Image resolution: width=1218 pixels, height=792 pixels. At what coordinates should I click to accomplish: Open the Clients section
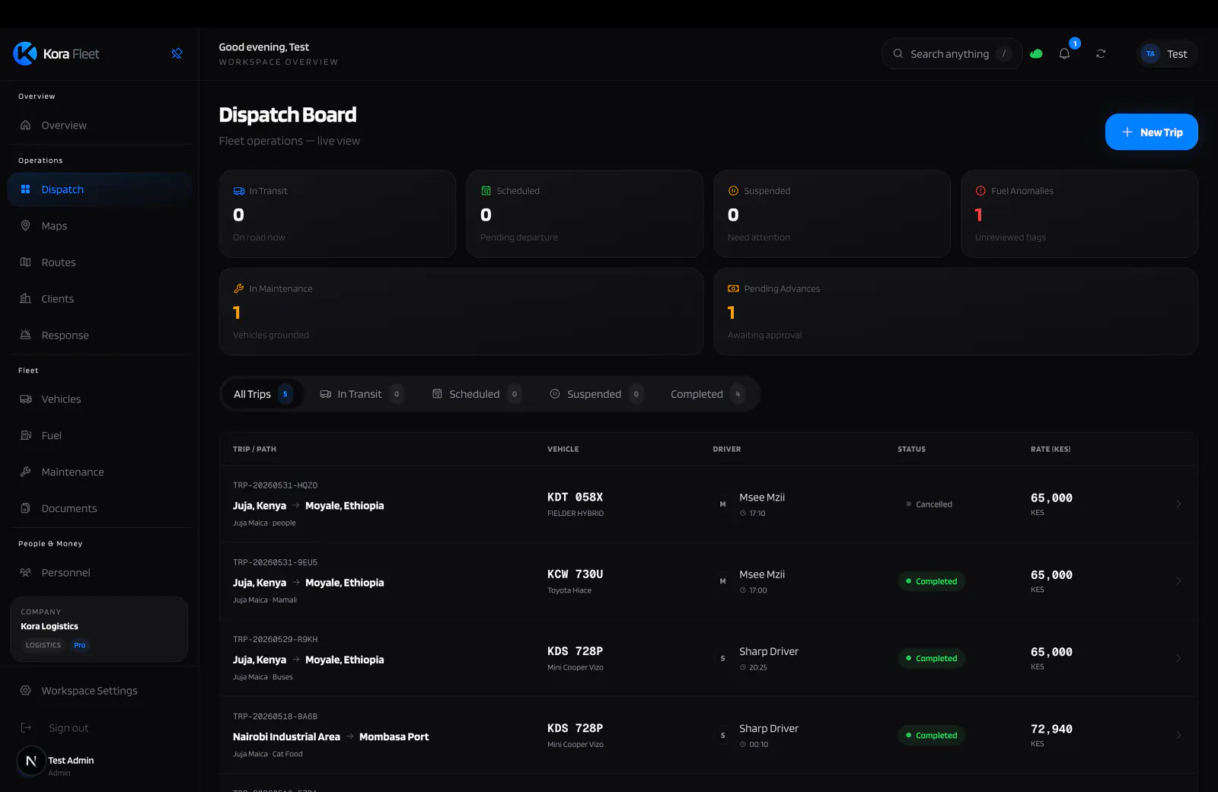click(99, 299)
